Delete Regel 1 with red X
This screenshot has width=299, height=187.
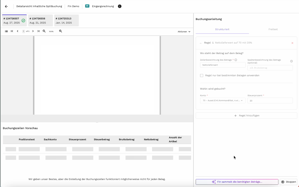(x=292, y=43)
